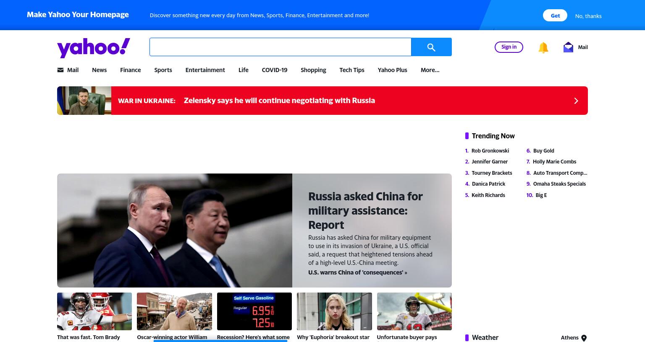Screen dimensions: 645x342
Task: Click the Self Serve Gasoline prices thumbnail
Action: [254, 311]
